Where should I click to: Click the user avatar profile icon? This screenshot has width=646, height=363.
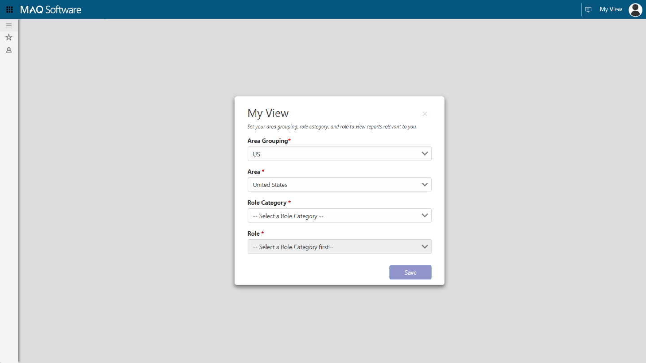click(x=635, y=9)
